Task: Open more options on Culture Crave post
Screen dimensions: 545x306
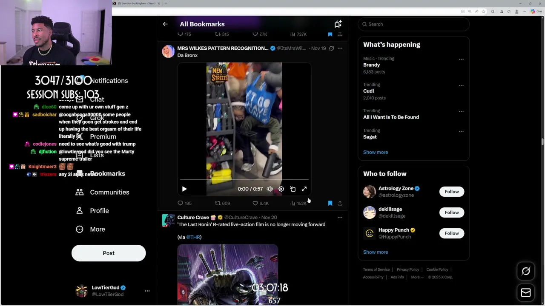Action: (340, 217)
